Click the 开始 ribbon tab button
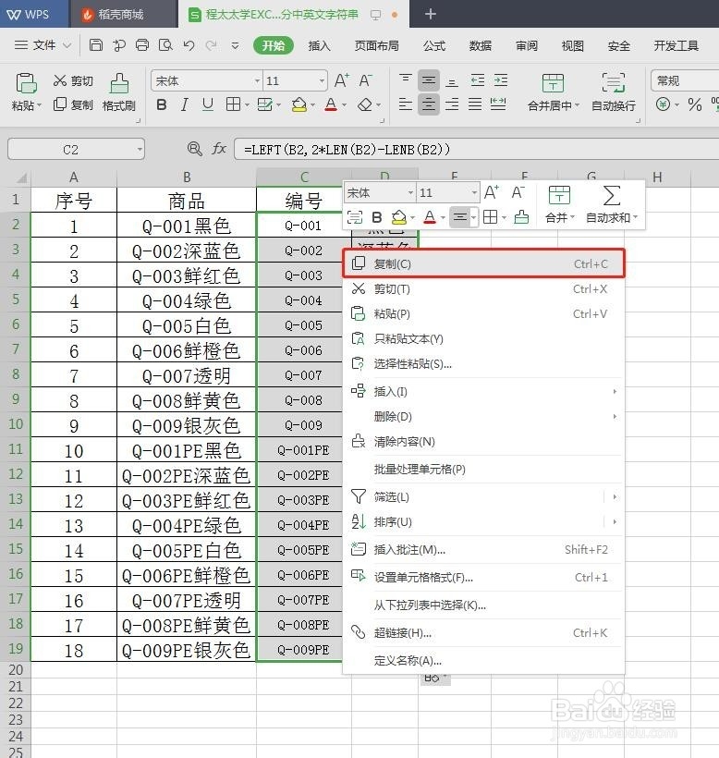The image size is (719, 758). click(274, 46)
